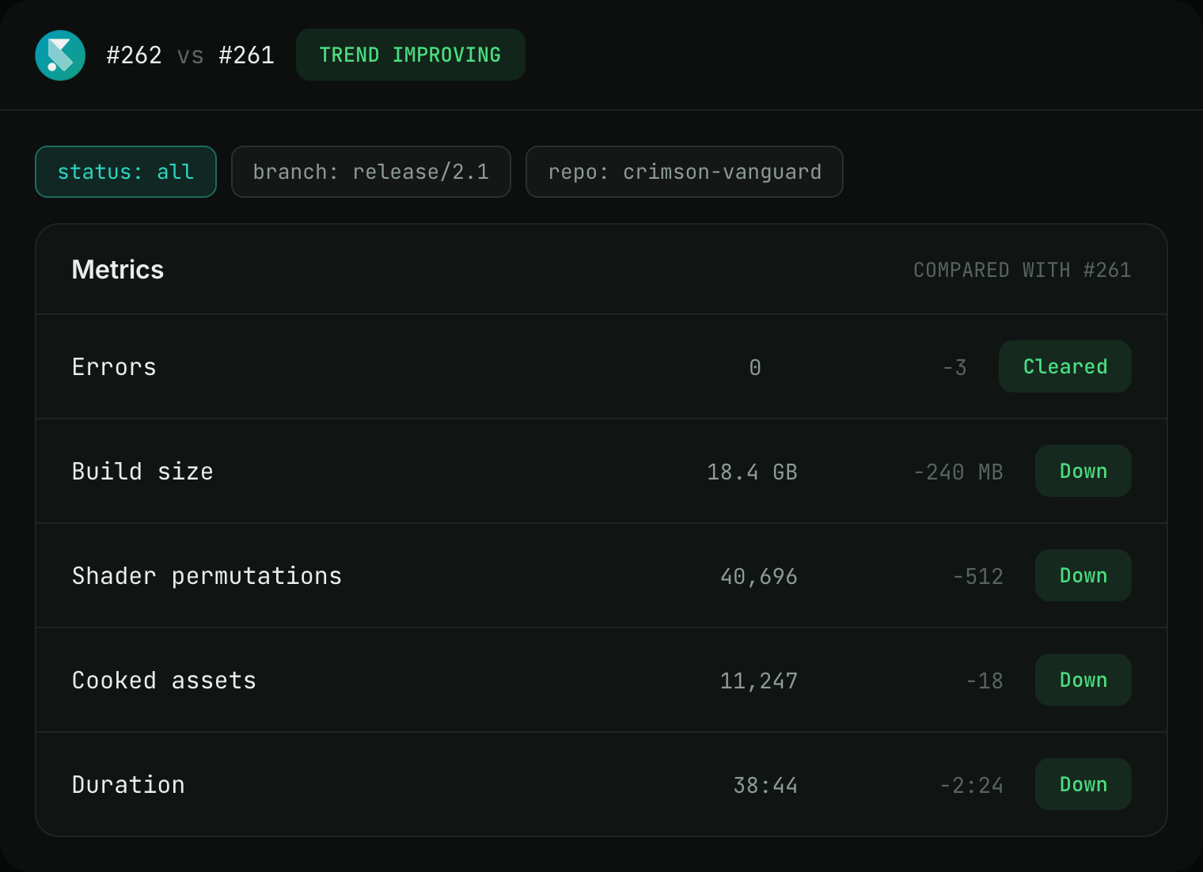This screenshot has width=1203, height=872.
Task: Click the -3 errors delta
Action: coord(954,368)
